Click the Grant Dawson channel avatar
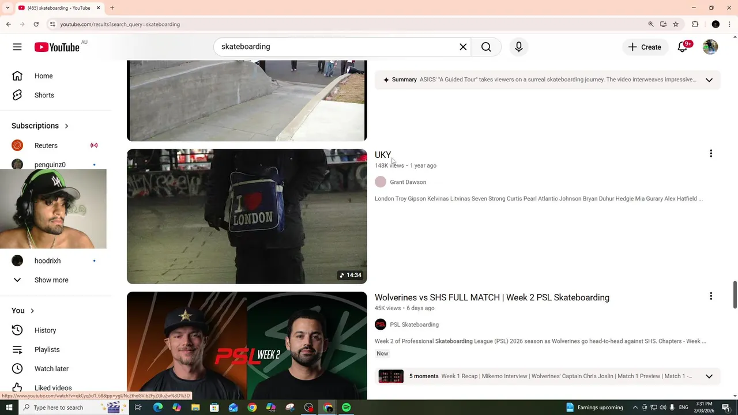Viewport: 738px width, 415px height. (x=381, y=182)
